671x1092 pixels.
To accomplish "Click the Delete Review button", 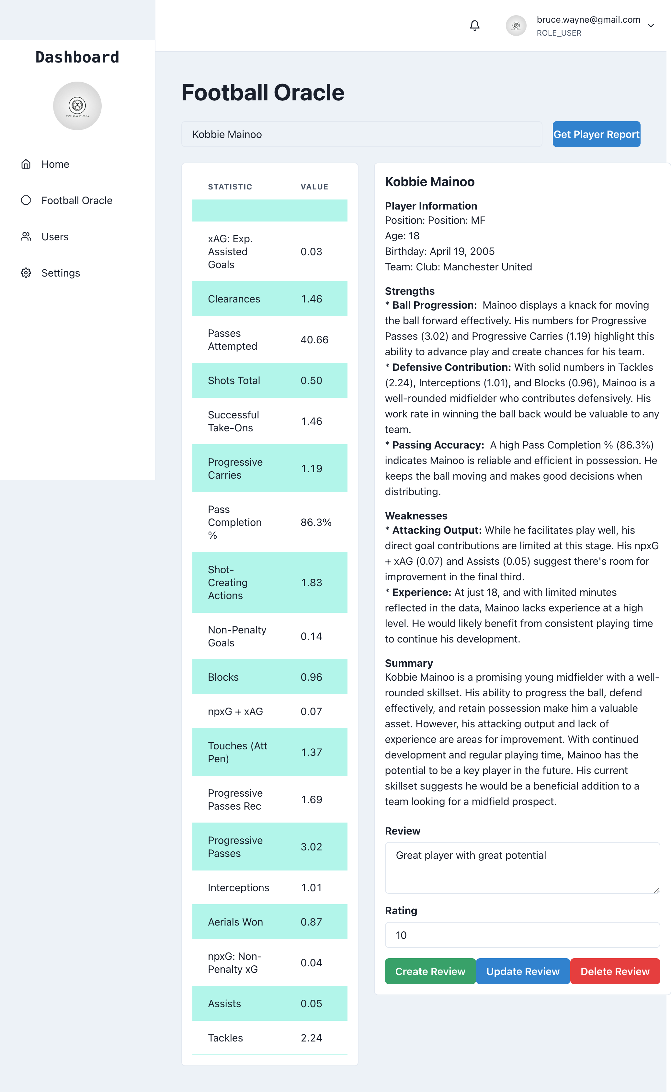I will pyautogui.click(x=615, y=971).
